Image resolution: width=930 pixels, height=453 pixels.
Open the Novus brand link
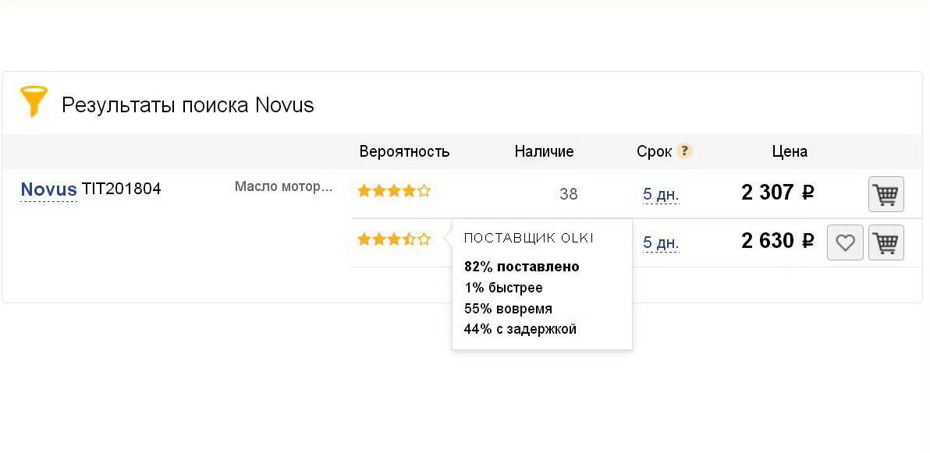(x=48, y=189)
